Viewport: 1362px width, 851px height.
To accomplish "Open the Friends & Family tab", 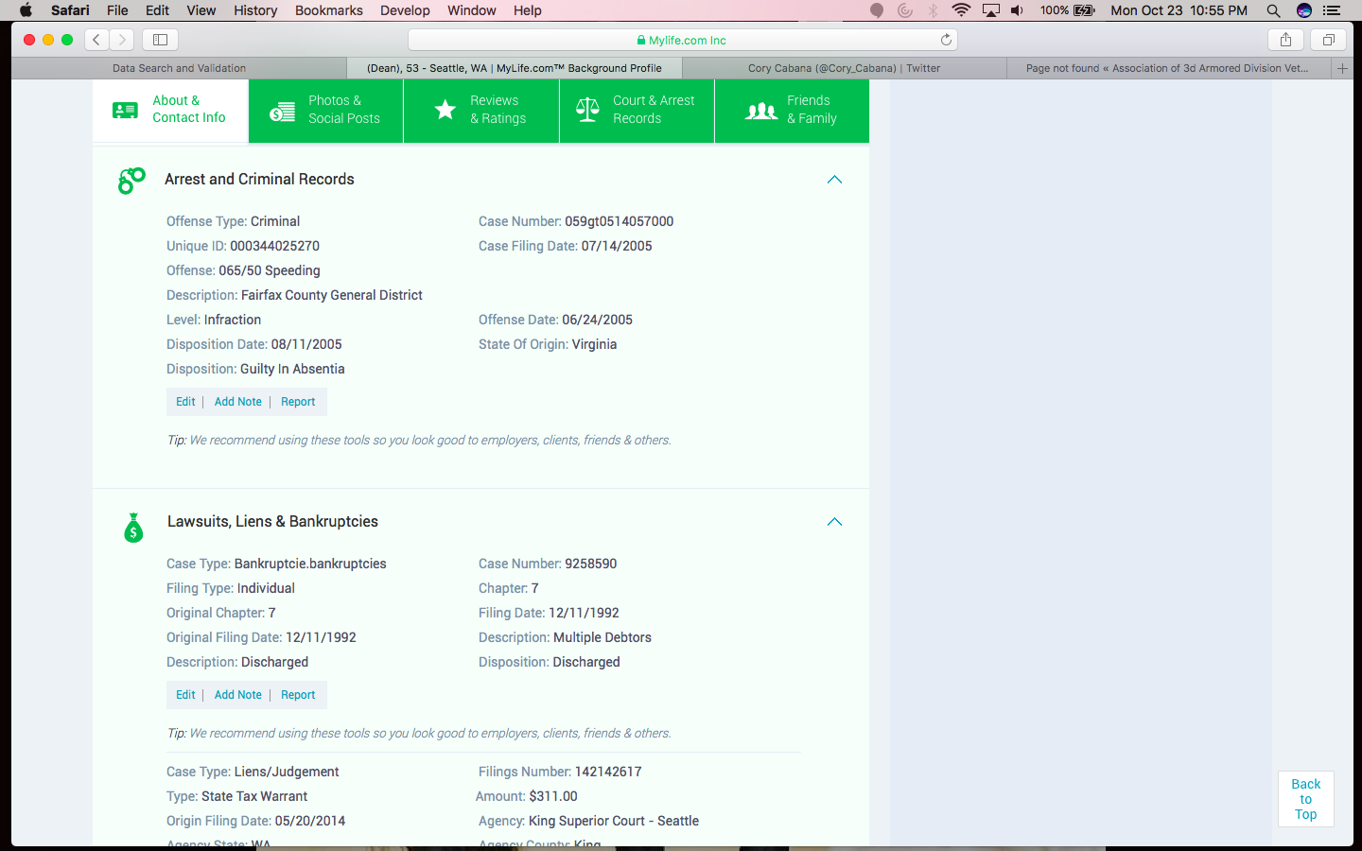I will click(x=792, y=111).
